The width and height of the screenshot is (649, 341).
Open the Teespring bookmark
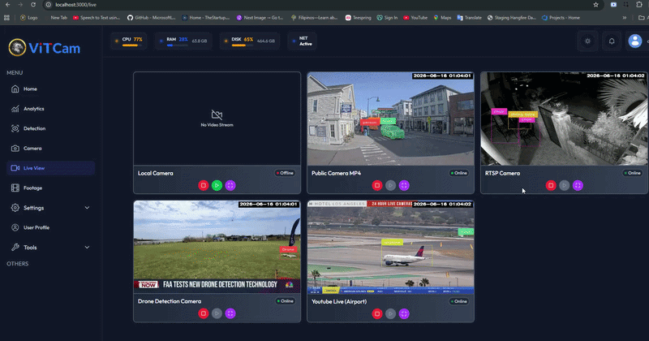(359, 18)
